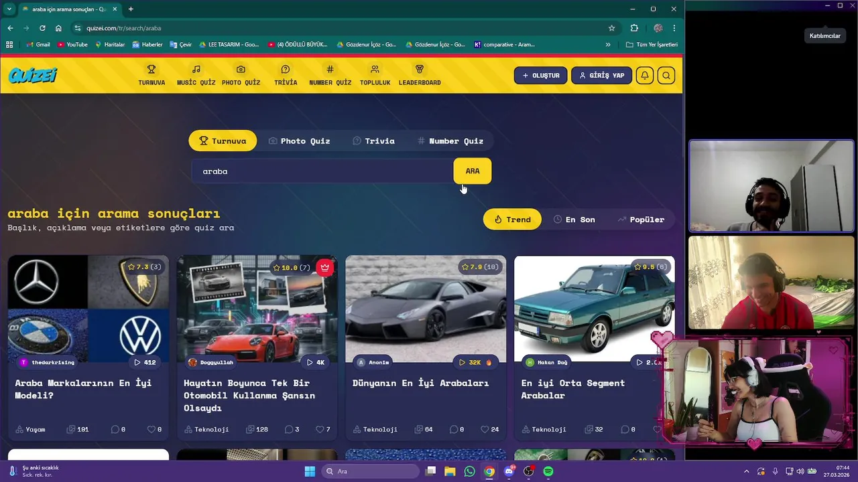Click the ARA search button
This screenshot has width=858, height=482.
[473, 171]
